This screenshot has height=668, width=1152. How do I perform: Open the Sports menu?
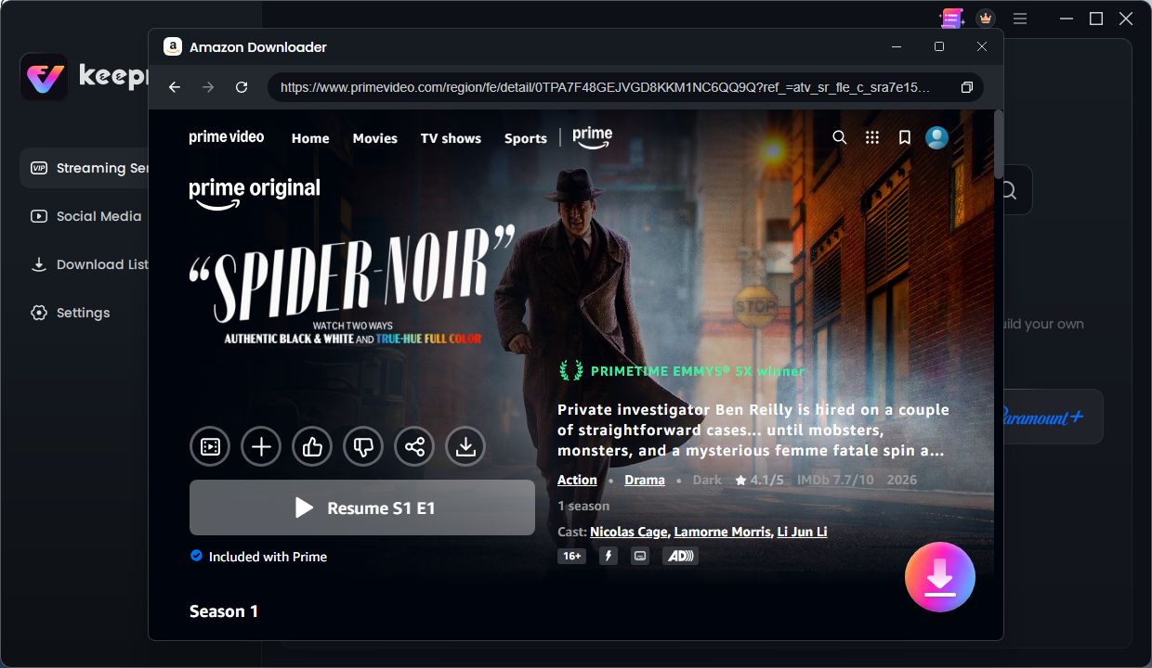(x=526, y=138)
